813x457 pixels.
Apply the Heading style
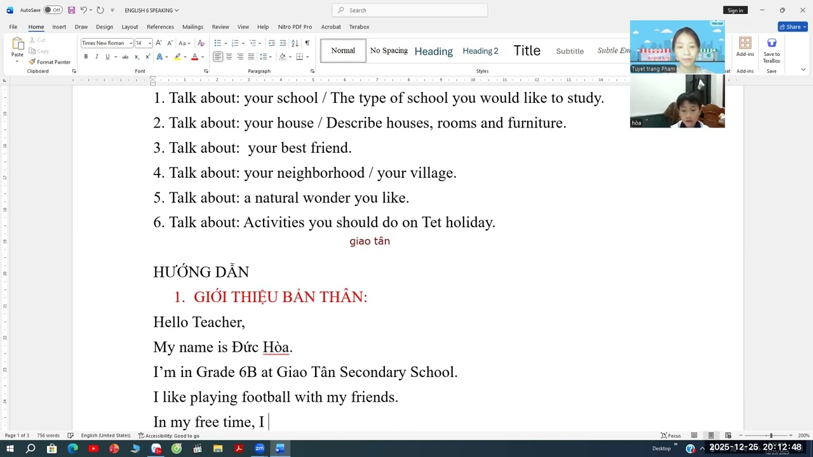(x=434, y=51)
